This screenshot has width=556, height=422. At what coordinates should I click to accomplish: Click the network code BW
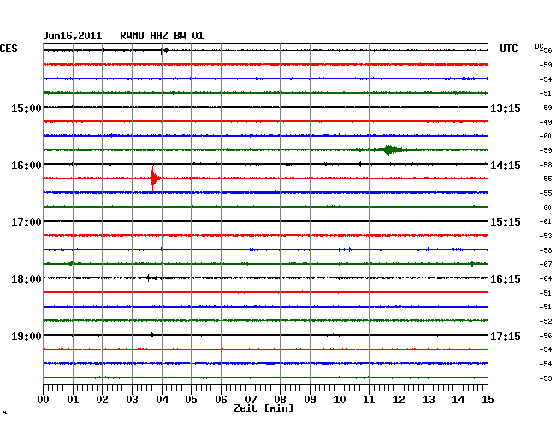(180, 36)
